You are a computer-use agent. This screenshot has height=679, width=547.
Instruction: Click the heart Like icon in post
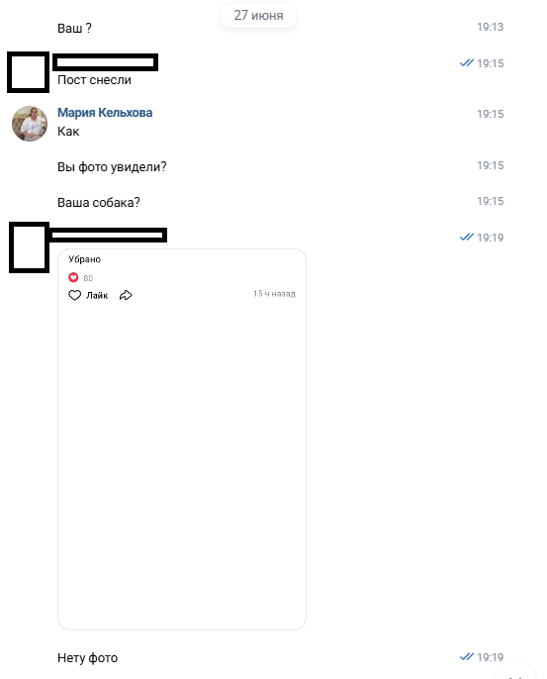coord(74,295)
